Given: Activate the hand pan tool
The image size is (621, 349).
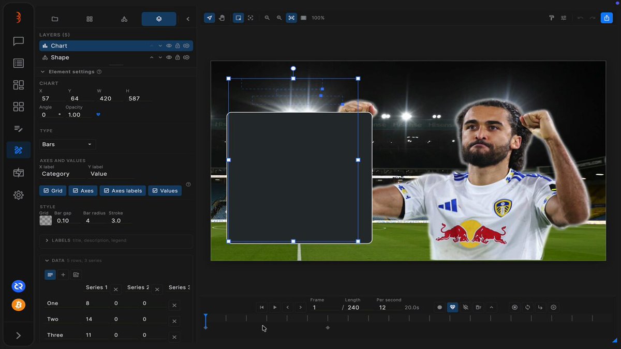Looking at the screenshot, I should tap(221, 18).
